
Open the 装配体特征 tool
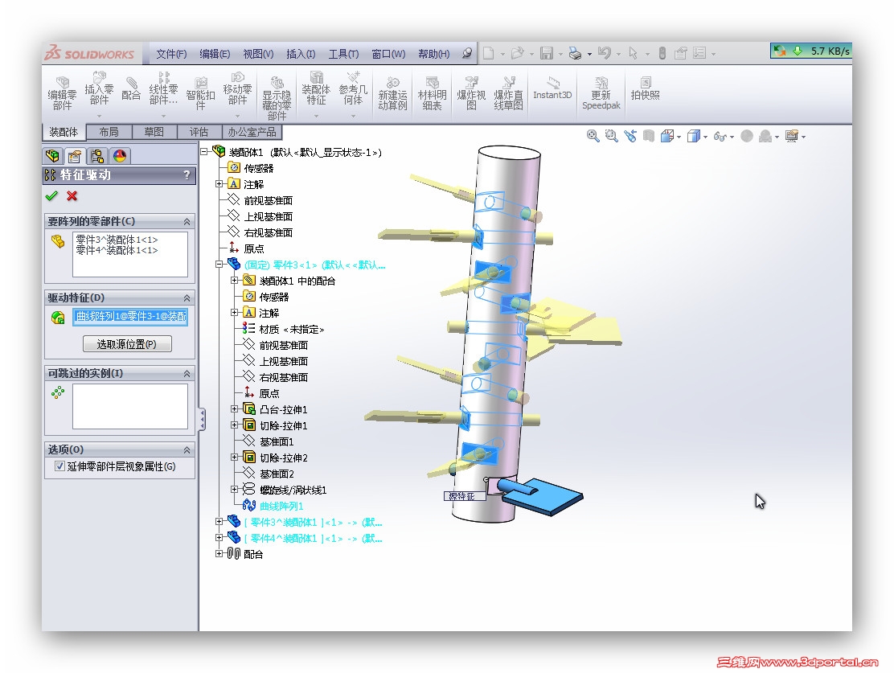coord(316,88)
